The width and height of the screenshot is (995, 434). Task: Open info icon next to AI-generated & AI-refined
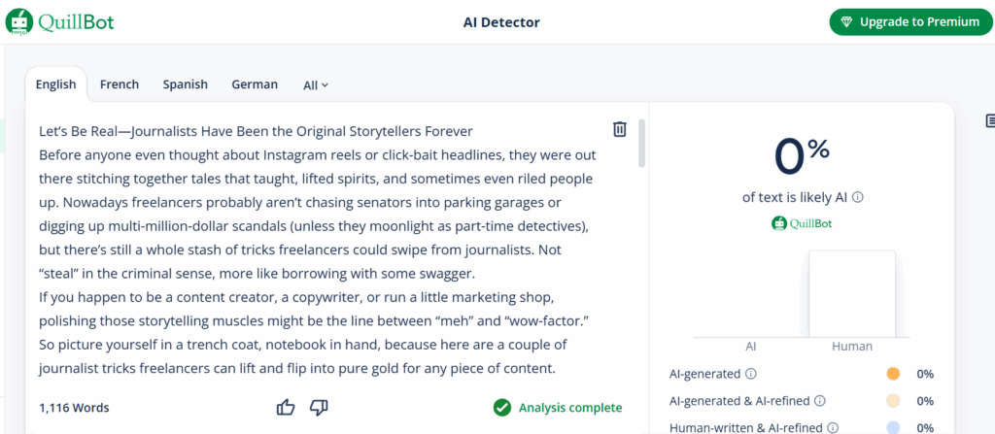click(x=820, y=401)
